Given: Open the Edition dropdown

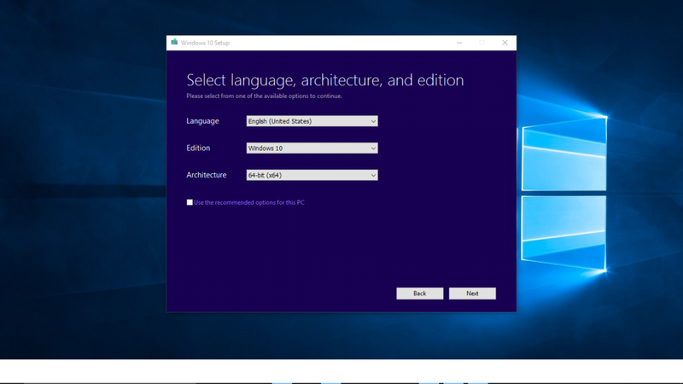Looking at the screenshot, I should tap(312, 148).
